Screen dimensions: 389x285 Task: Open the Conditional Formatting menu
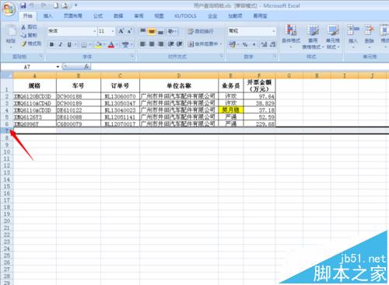[x=291, y=36]
